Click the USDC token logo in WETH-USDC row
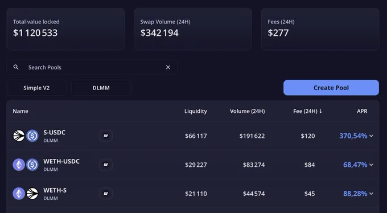387x213 pixels. pyautogui.click(x=32, y=165)
